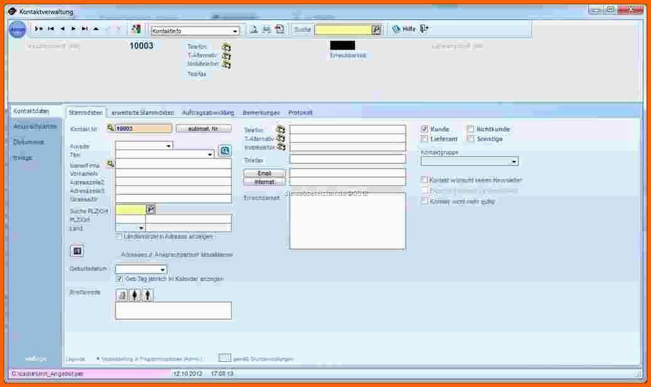Click the phone dial icon beside Telefon field
The height and width of the screenshot is (387, 651).
tap(281, 129)
